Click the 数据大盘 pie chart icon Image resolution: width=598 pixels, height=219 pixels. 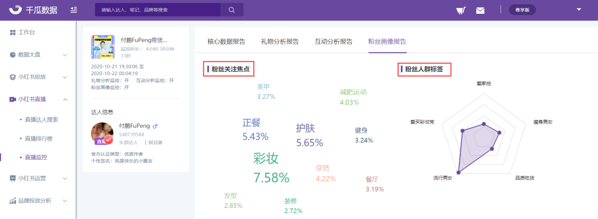pos(13,55)
